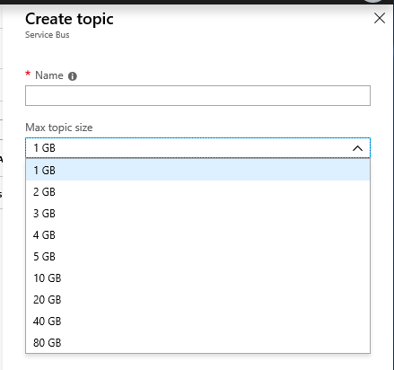Viewport: 394px width, 370px height.
Task: Select the 20 GB entry
Action: (x=197, y=300)
